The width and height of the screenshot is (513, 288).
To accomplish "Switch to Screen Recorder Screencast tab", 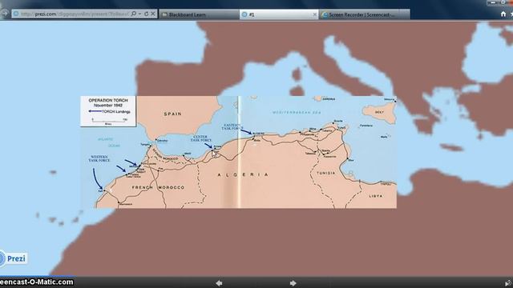I will click(364, 14).
